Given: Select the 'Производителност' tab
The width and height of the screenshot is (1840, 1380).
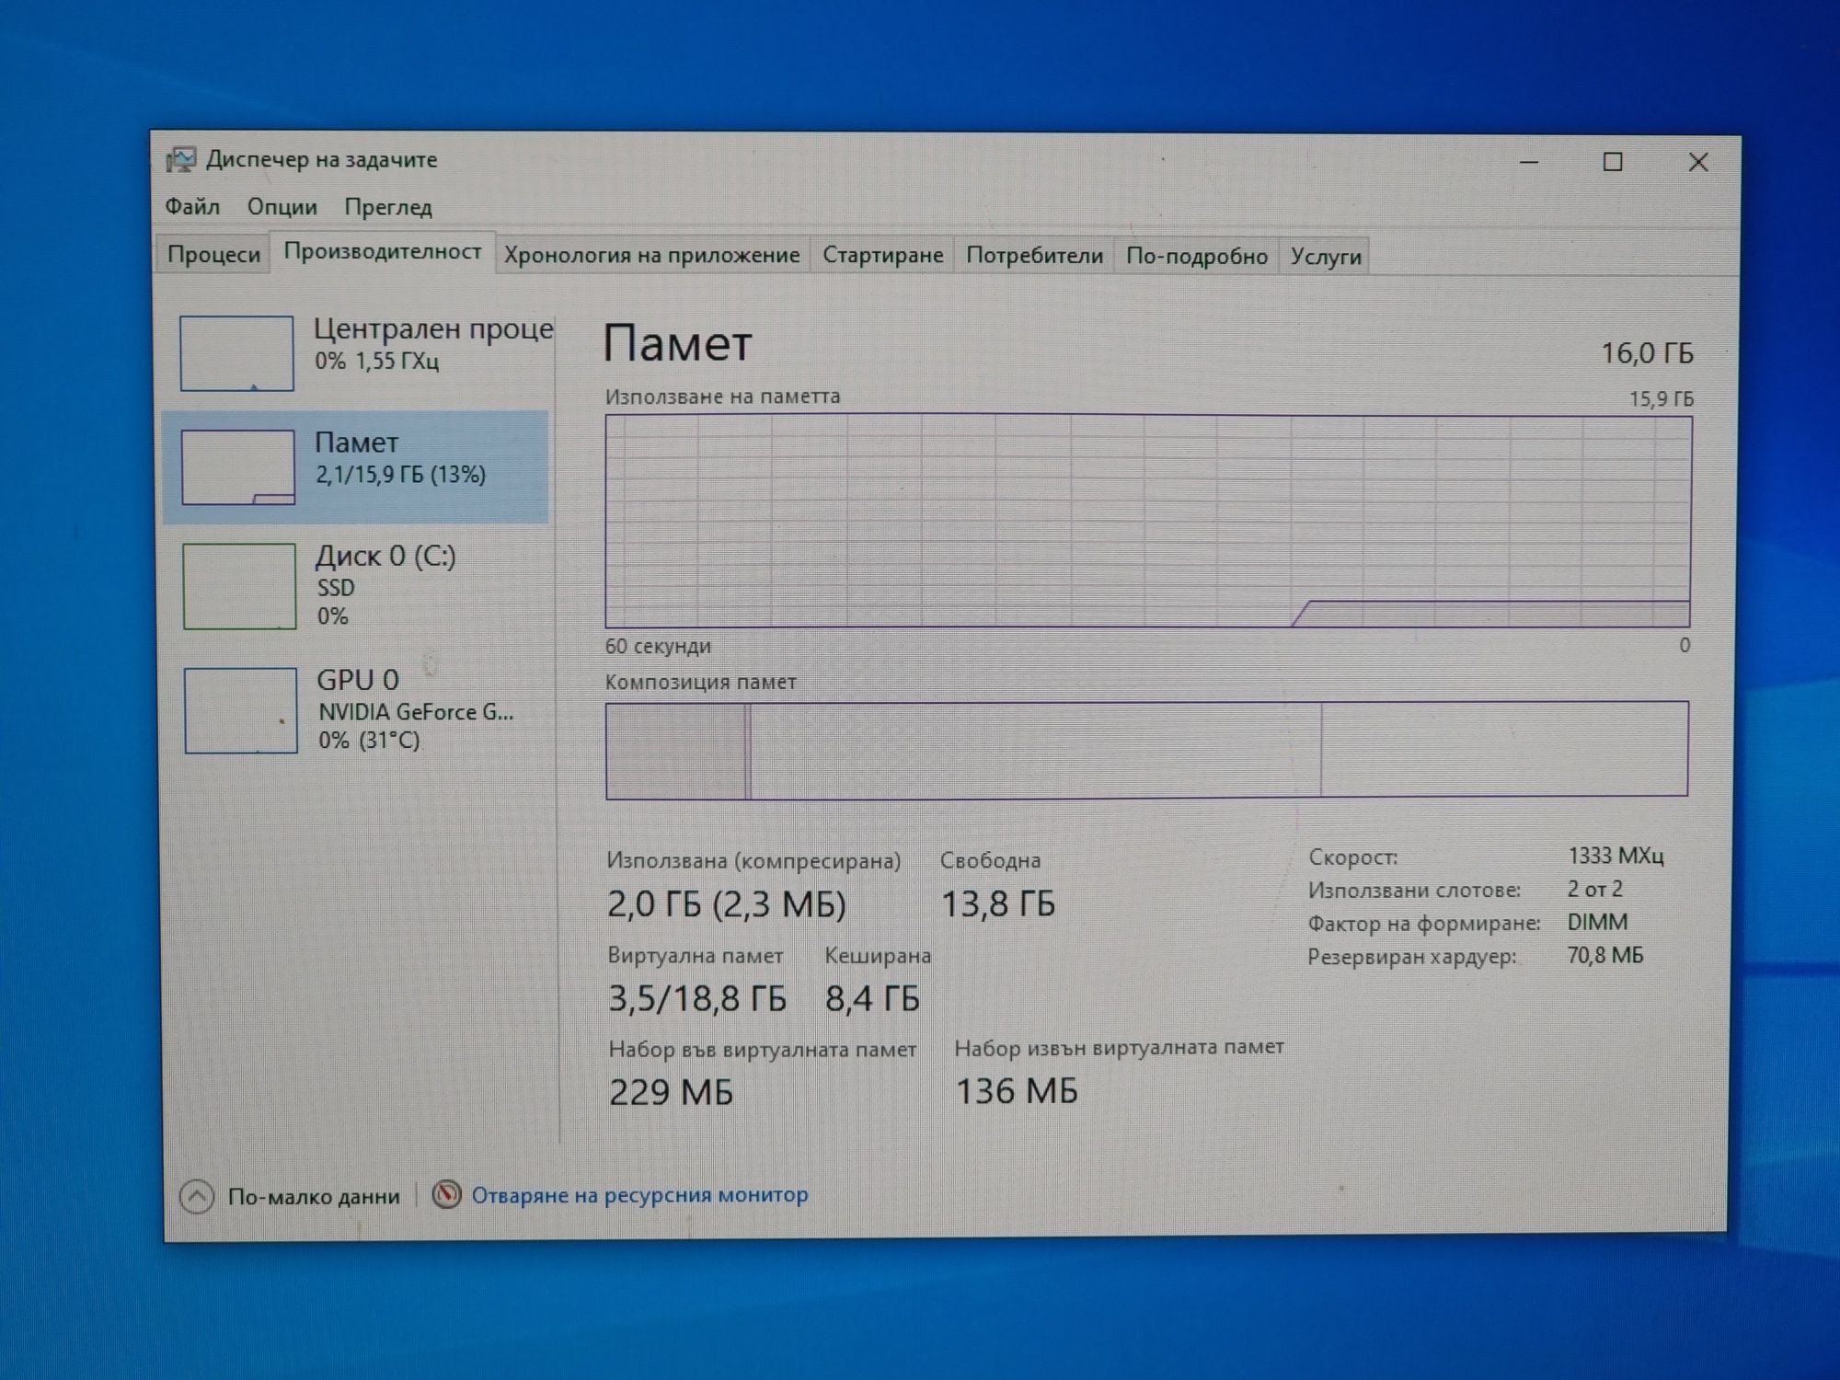Looking at the screenshot, I should tap(383, 252).
